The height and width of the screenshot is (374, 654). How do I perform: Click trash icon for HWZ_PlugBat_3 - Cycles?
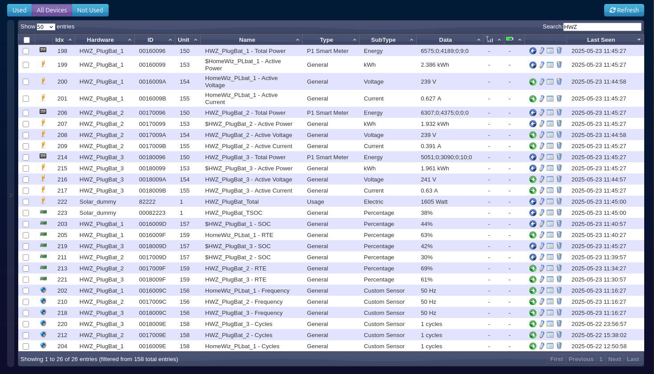tap(559, 324)
